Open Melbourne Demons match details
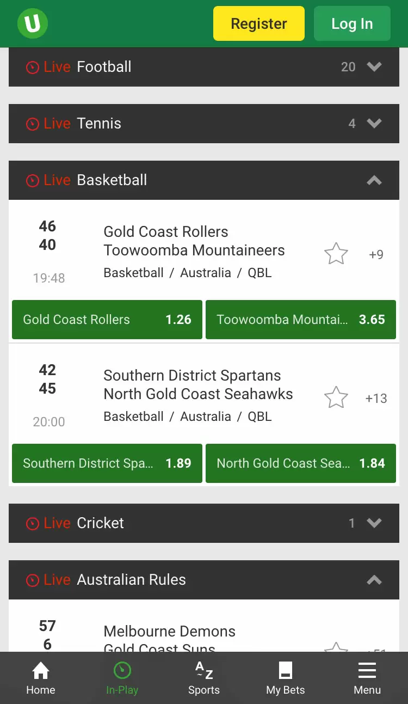Screen dimensions: 408x704 (x=170, y=632)
